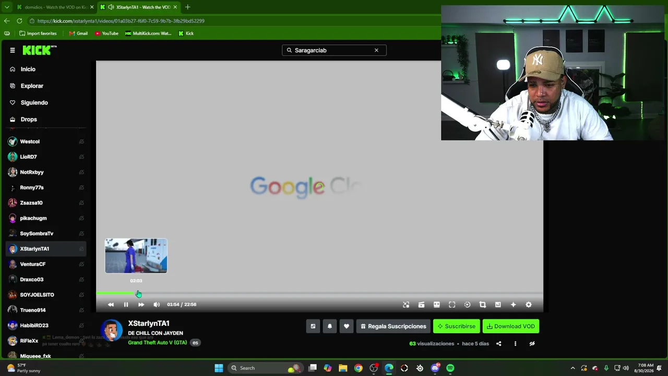Screen dimensions: 668x376
Task: Open Explorar in the sidebar
Action: tap(32, 86)
